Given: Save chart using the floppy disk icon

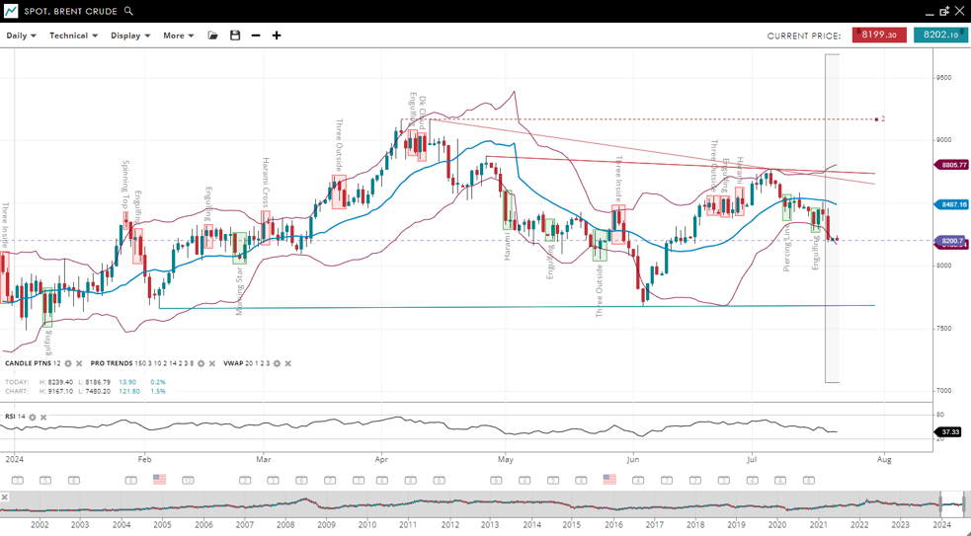Looking at the screenshot, I should (x=235, y=36).
